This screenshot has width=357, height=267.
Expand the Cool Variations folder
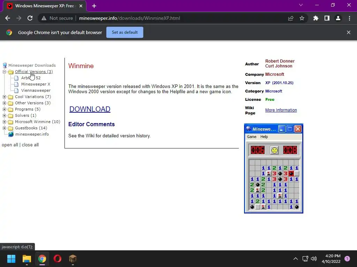point(4,97)
